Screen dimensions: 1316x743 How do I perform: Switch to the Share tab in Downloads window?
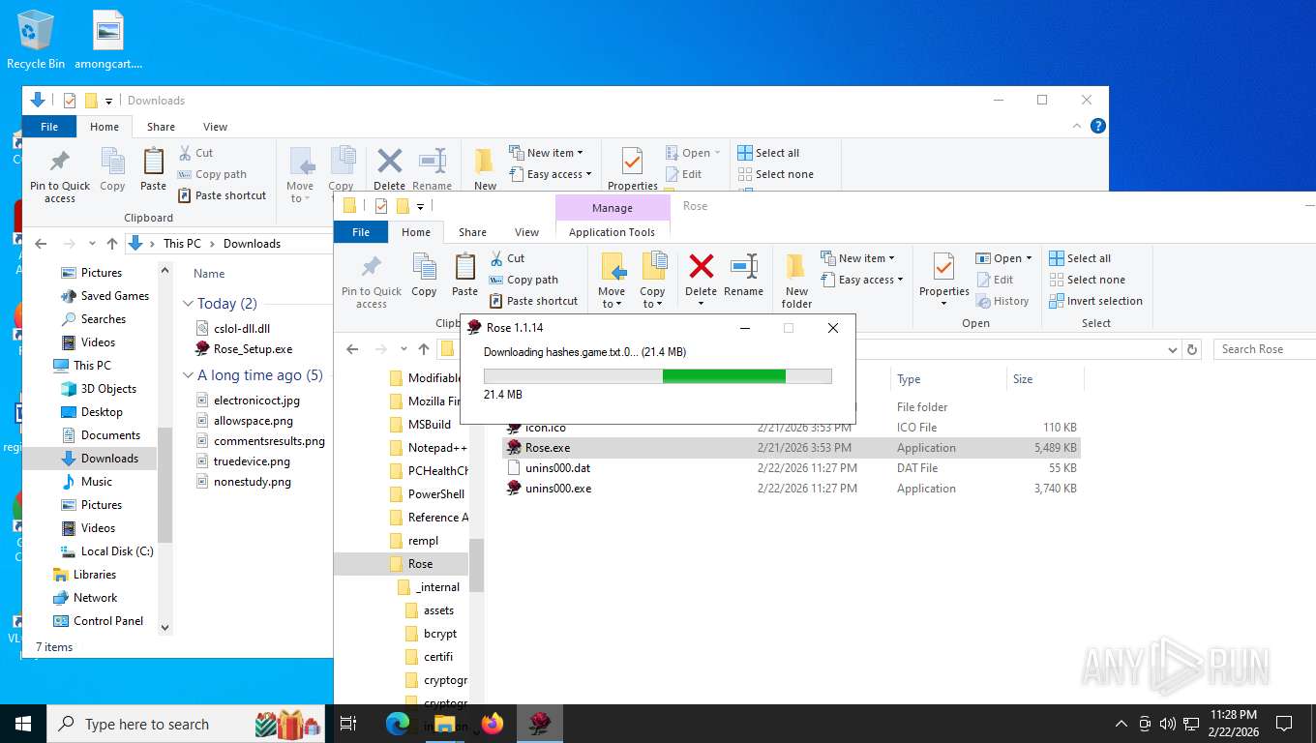161,126
